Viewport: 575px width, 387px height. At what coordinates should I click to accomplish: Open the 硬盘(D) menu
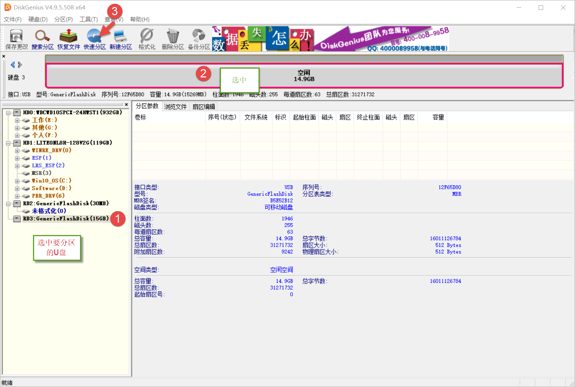(38, 19)
